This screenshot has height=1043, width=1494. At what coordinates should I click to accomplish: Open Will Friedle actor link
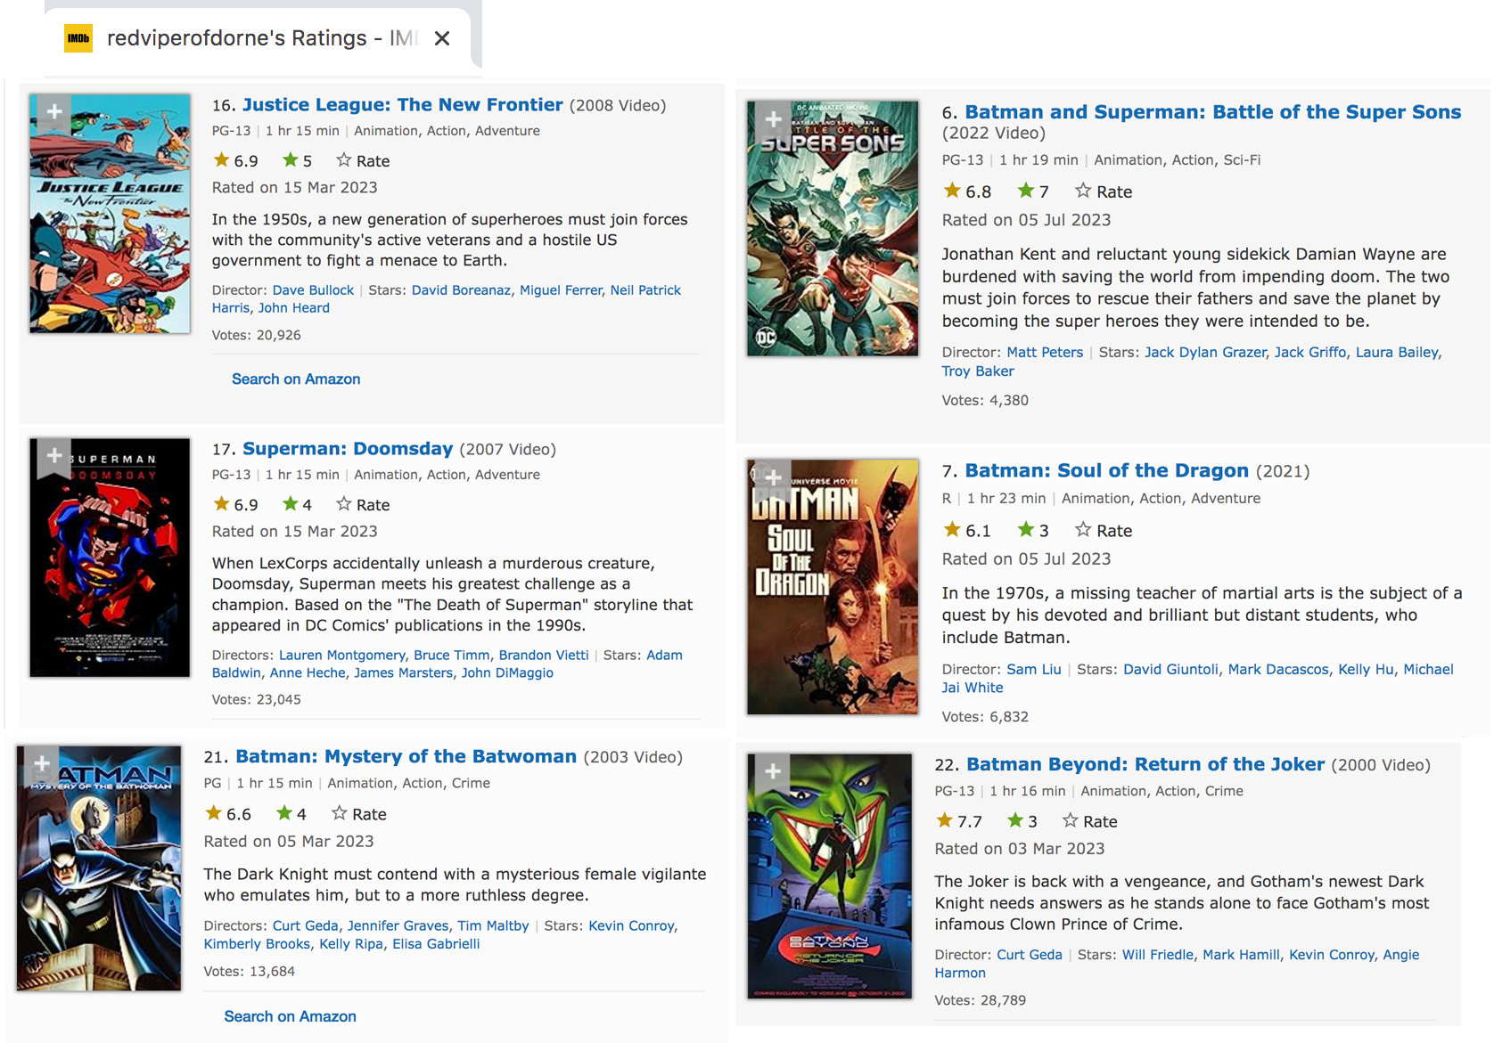point(1157,955)
